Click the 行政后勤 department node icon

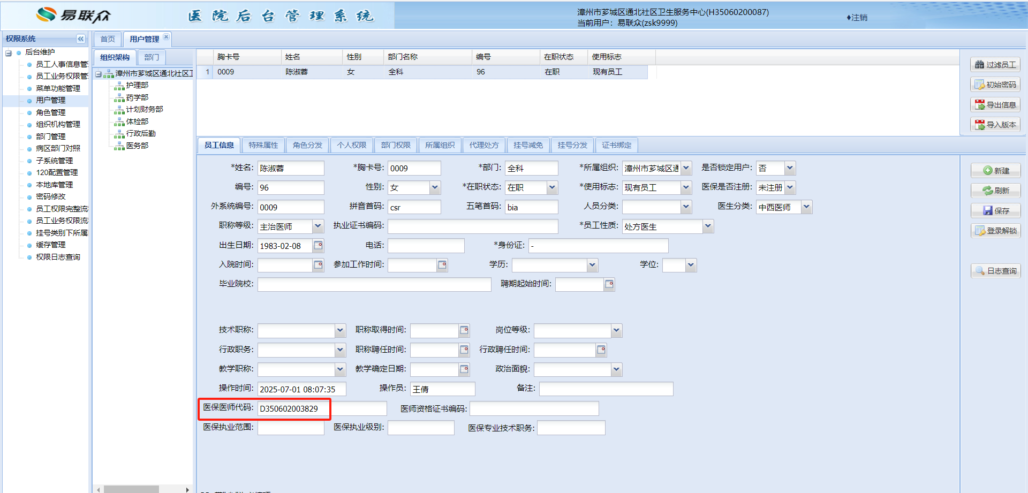[x=119, y=134]
